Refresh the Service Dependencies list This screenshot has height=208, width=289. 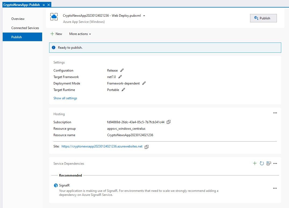click(x=262, y=163)
